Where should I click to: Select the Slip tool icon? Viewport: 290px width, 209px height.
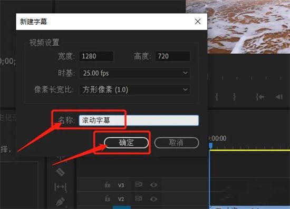[x=61, y=187]
